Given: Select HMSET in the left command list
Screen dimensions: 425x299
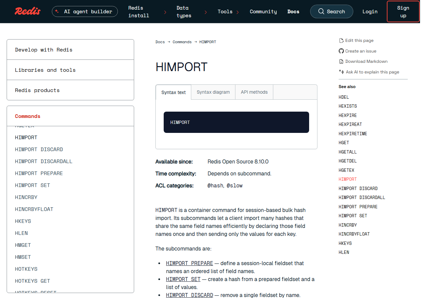Looking at the screenshot, I should click(x=23, y=257).
